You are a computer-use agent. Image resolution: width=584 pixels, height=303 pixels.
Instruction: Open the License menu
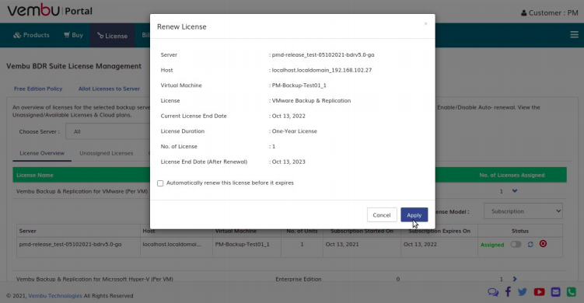[x=113, y=36]
